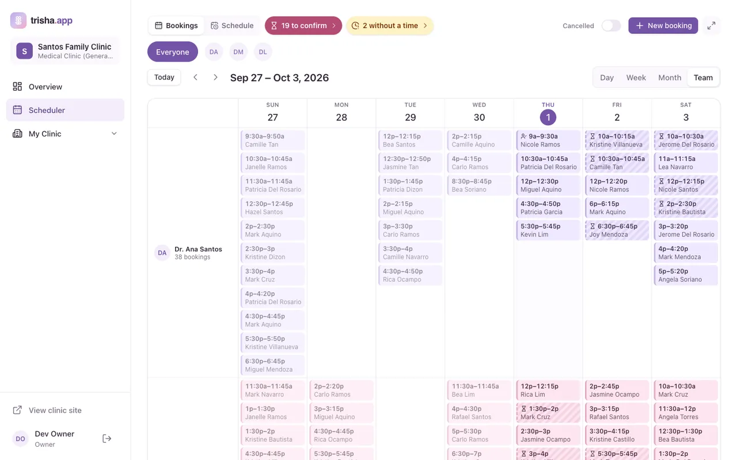Select the Scheduler calendar icon
This screenshot has height=460, width=737.
click(x=17, y=110)
